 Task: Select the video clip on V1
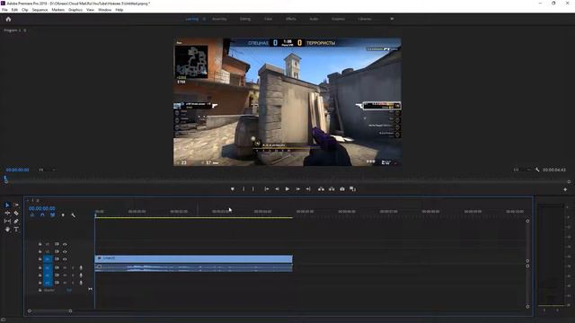[194, 259]
